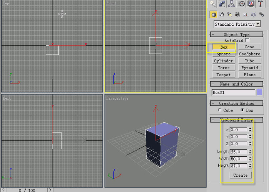Viewport: 269px width, 192px height.
Task: Select the Cameras category icon
Action: point(237,15)
